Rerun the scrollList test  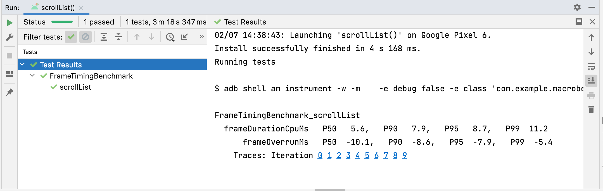(10, 23)
